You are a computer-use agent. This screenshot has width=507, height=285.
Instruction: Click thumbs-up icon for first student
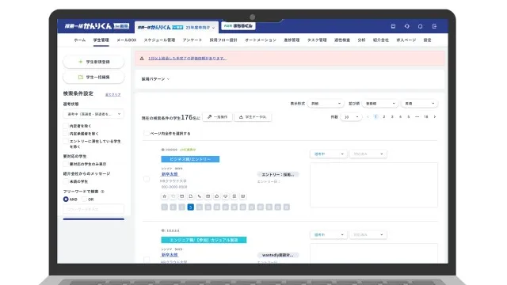[x=216, y=196]
